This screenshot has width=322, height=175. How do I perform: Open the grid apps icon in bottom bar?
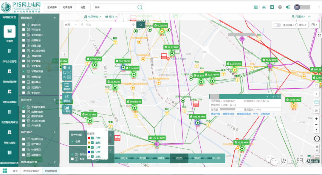(5, 171)
